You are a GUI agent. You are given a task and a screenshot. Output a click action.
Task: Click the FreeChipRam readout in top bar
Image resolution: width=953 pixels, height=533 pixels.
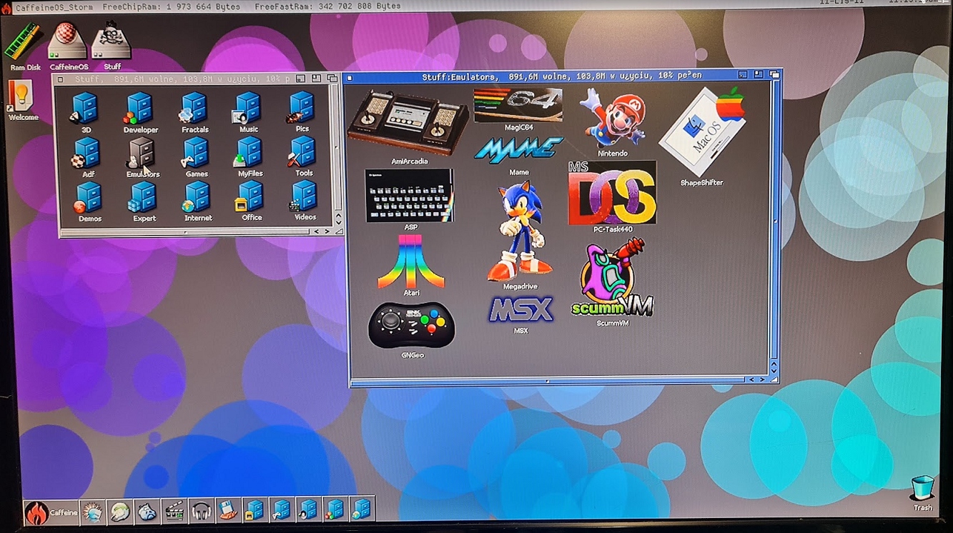[172, 6]
